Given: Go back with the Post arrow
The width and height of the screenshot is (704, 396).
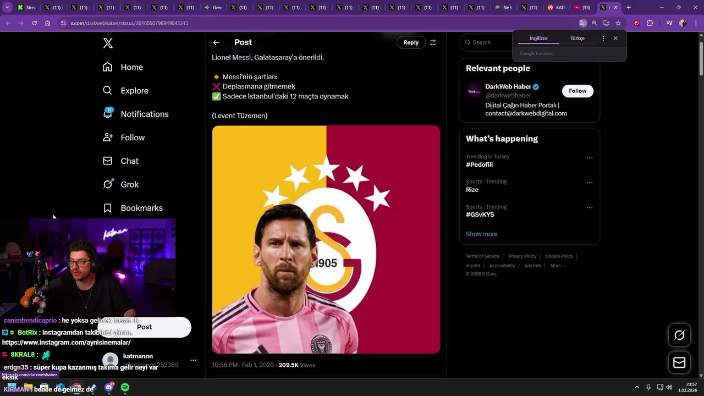Looking at the screenshot, I should tap(216, 42).
